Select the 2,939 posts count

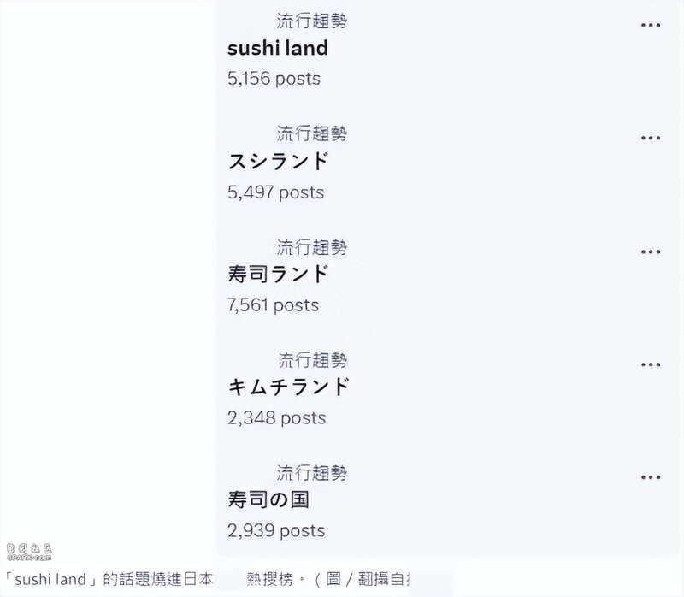[x=276, y=530]
